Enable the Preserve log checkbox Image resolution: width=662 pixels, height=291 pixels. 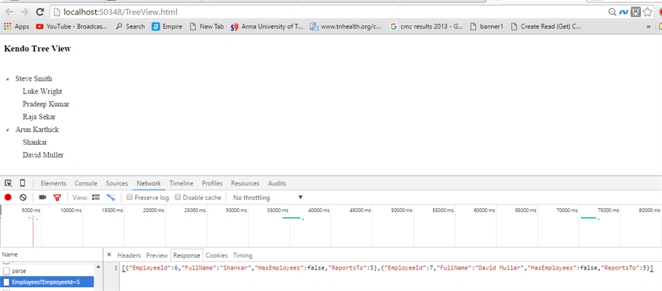pos(130,197)
